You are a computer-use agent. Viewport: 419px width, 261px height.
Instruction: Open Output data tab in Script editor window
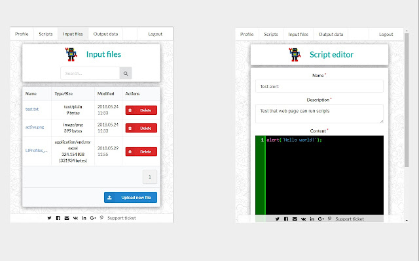pos(331,34)
